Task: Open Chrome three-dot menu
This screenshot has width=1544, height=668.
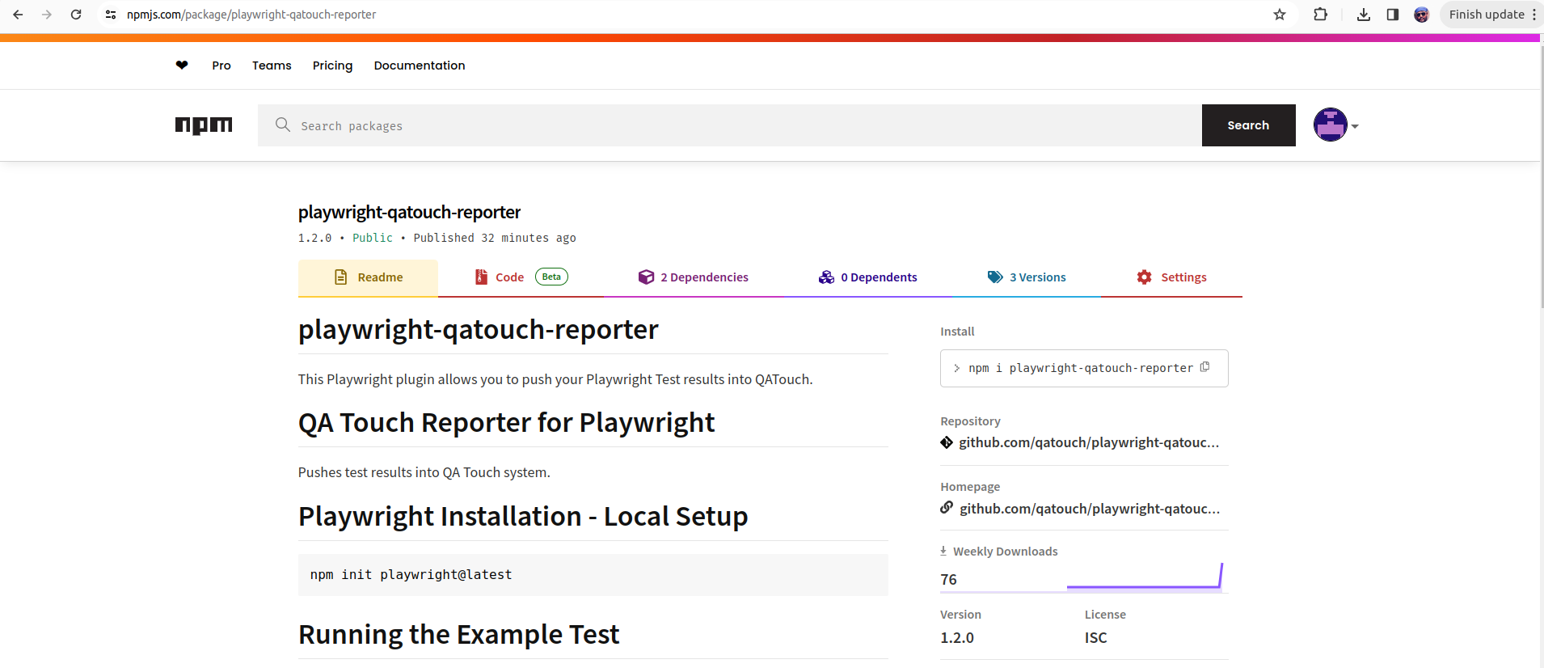Action: coord(1534,15)
